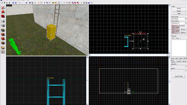Open Toggle Texture Application multicolor cube tool
This screenshot has height=105, width=187.
pyautogui.click(x=3, y=30)
